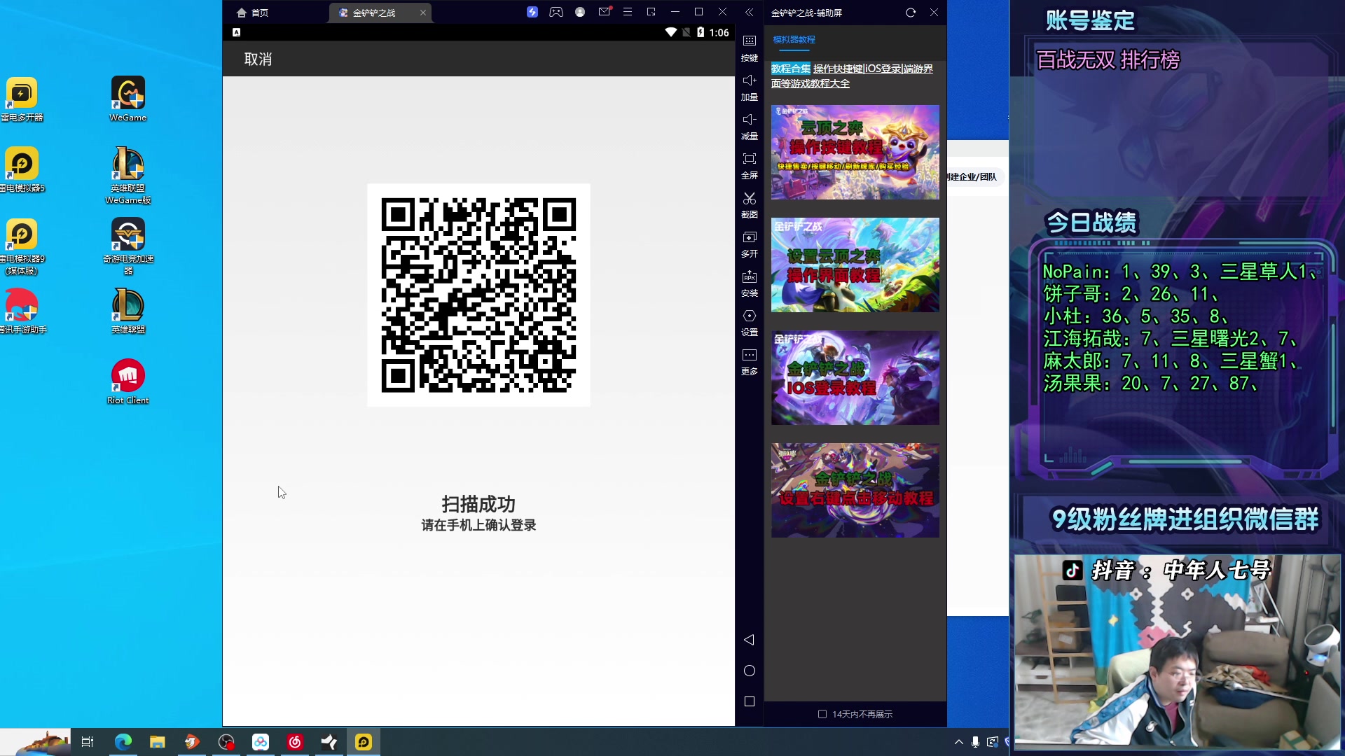The width and height of the screenshot is (1345, 756).
Task: Open the 教程合集 tutorial link
Action: [x=791, y=69]
